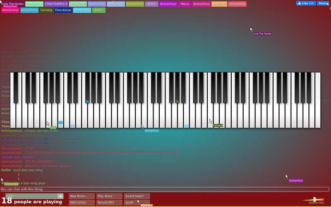Select the Tima Korsar player tag

(x=63, y=10)
